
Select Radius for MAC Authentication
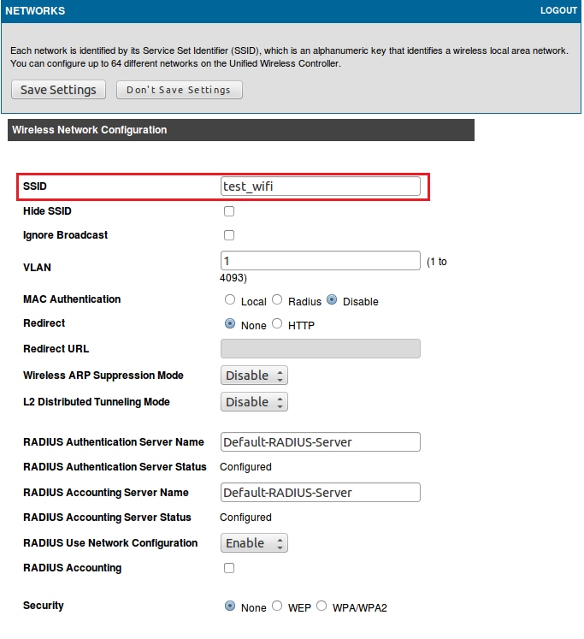point(277,300)
